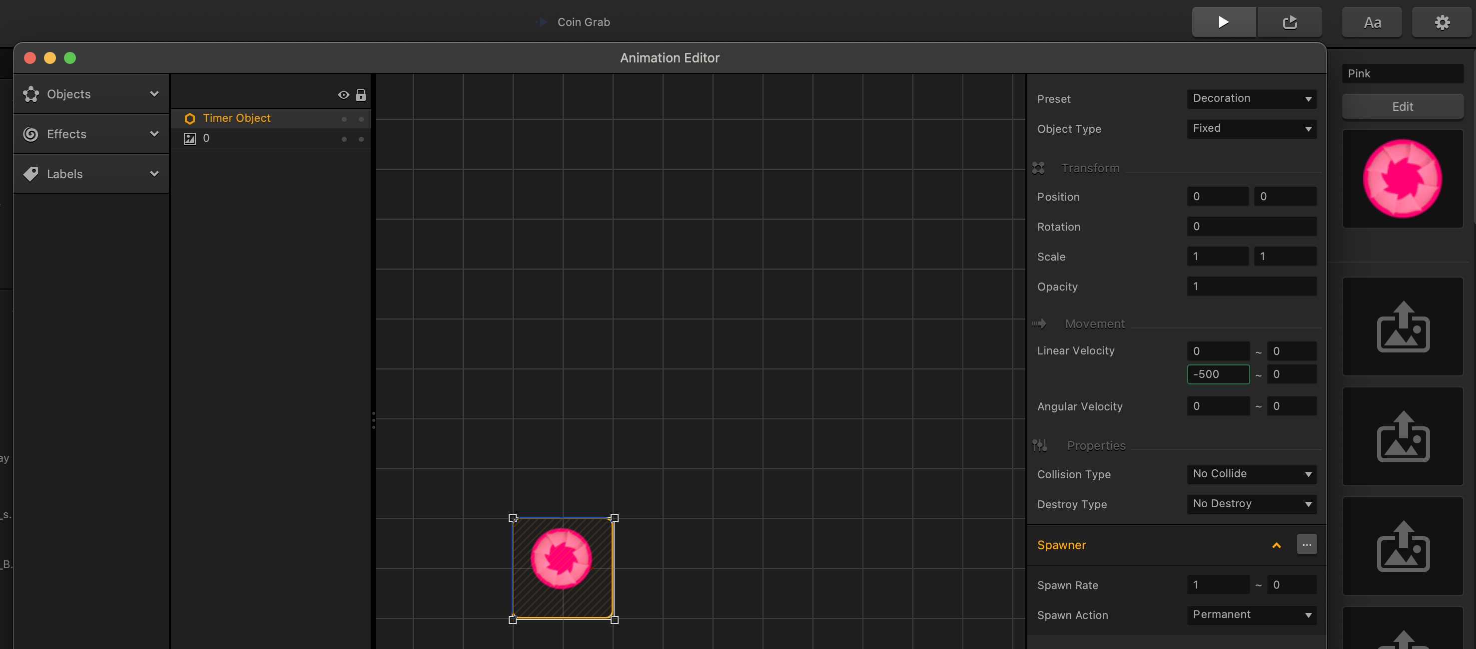
Task: Edit the Angular Velocity field
Action: point(1218,406)
